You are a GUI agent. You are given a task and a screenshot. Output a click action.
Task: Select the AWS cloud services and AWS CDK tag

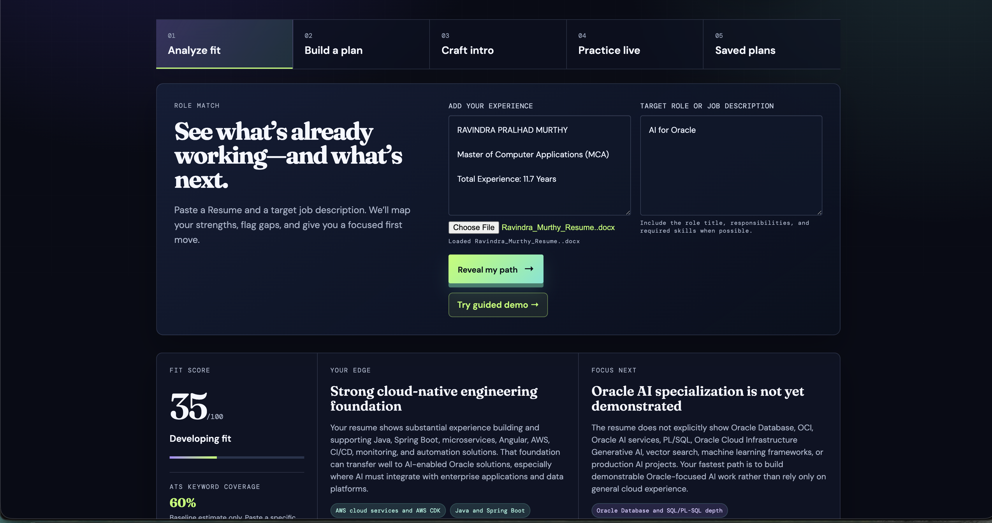point(388,510)
